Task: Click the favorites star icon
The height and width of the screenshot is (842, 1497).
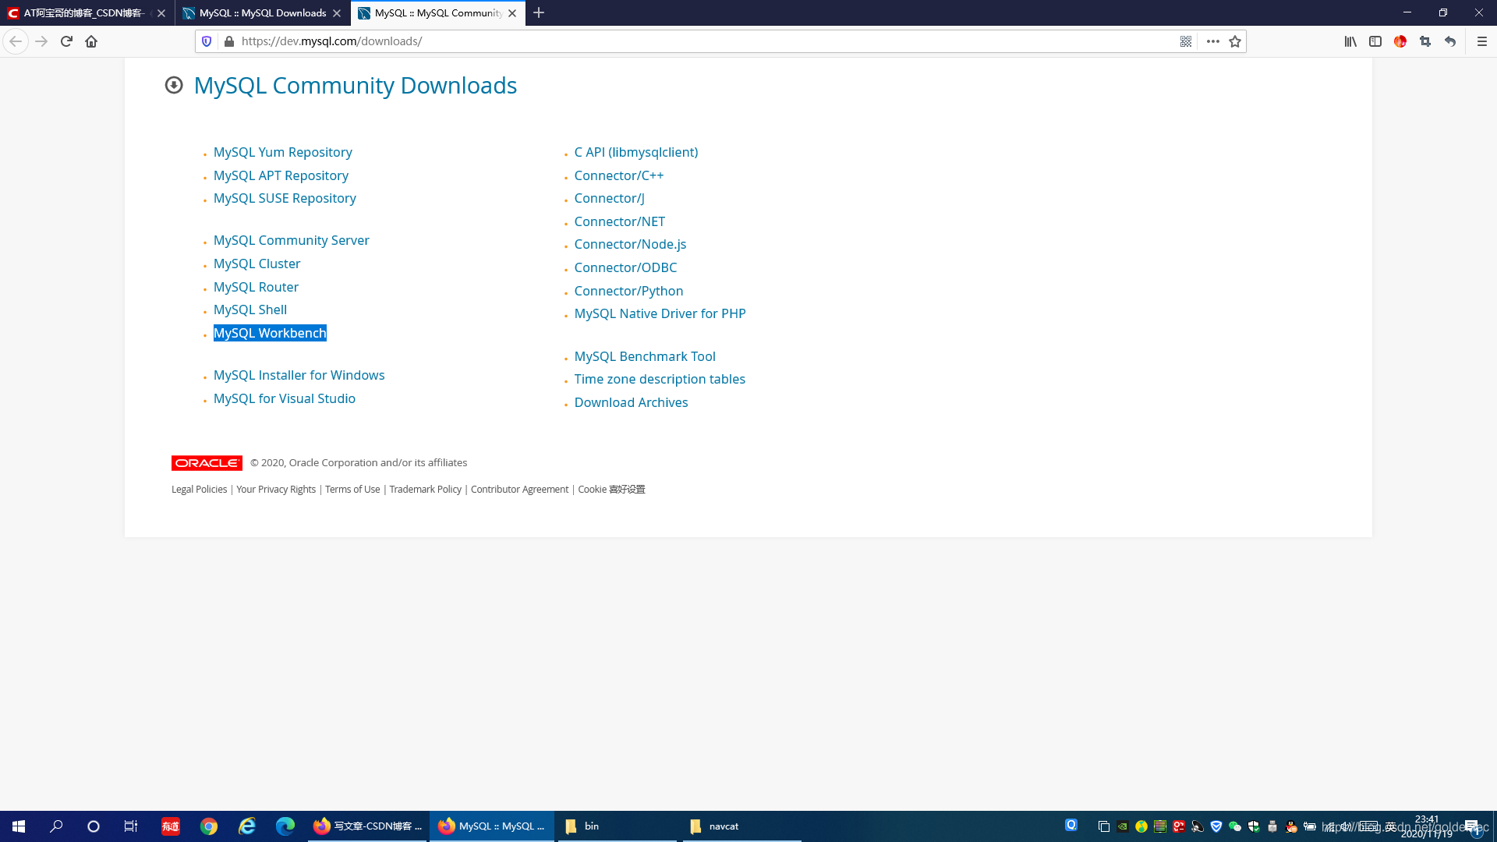Action: pos(1235,41)
